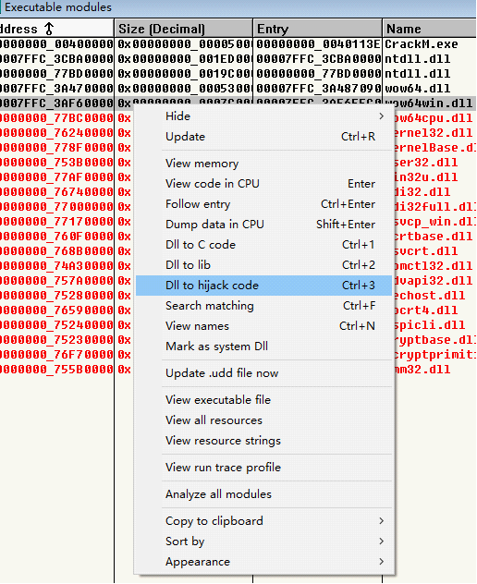The image size is (477, 584).
Task: Click the Executable modules window title
Action: (57, 7)
